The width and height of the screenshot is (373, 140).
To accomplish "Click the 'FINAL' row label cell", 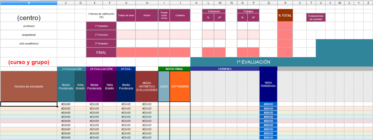I will (x=101, y=53).
